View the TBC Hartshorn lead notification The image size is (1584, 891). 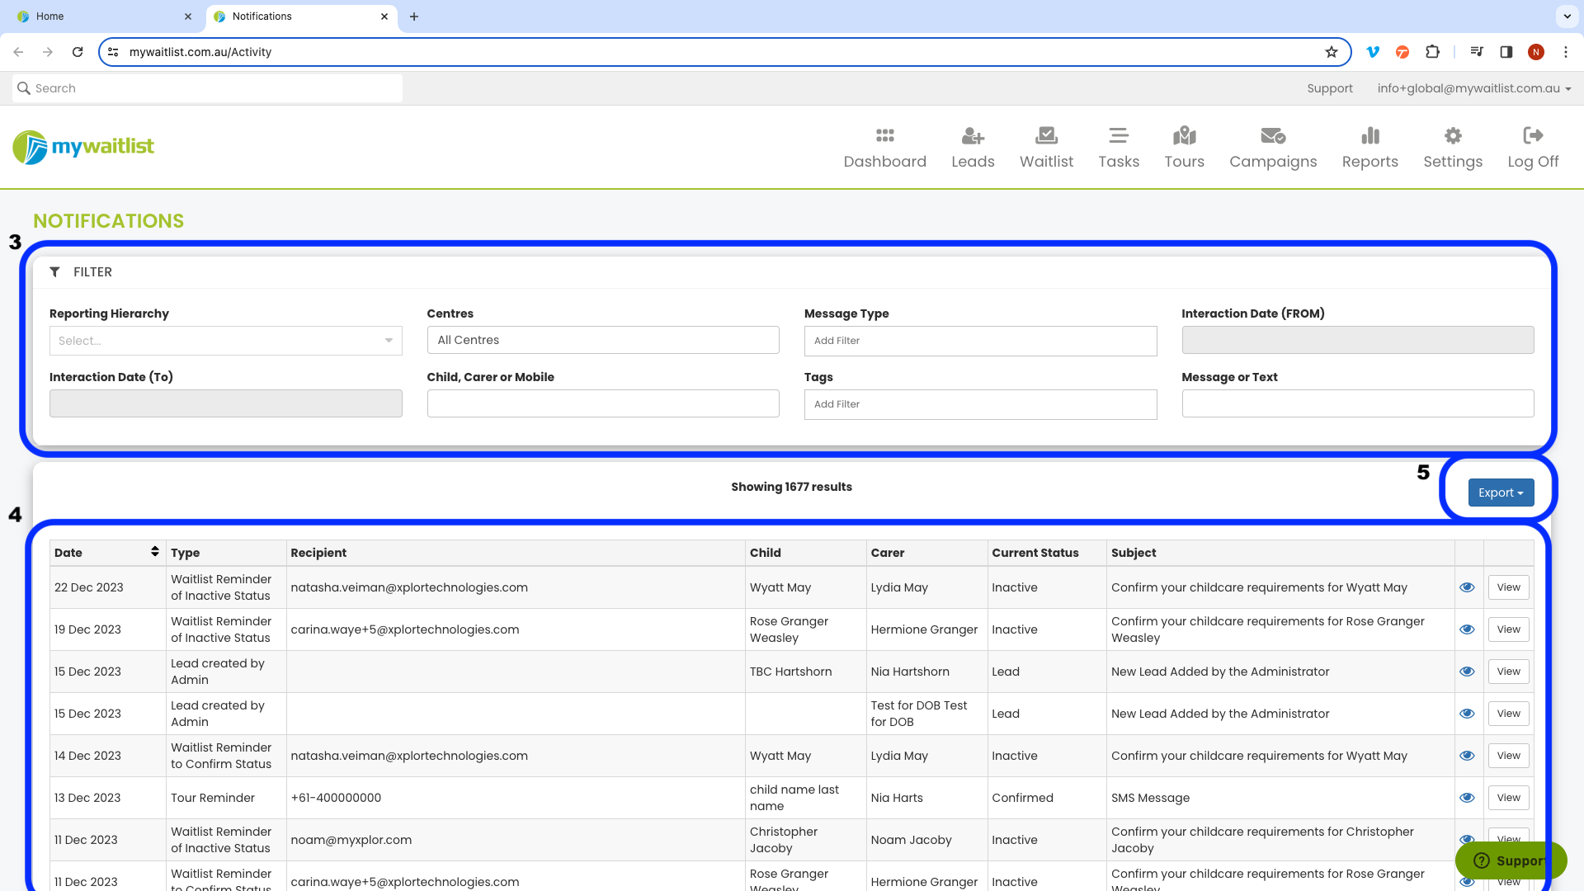tap(1508, 672)
